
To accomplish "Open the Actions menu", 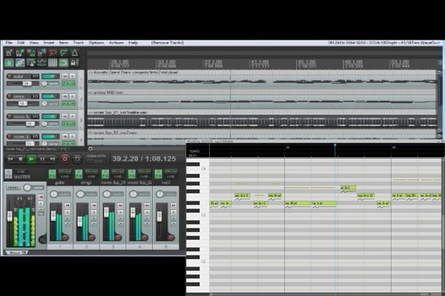I will (116, 43).
